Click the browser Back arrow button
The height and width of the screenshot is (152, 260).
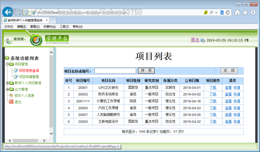click(x=8, y=12)
